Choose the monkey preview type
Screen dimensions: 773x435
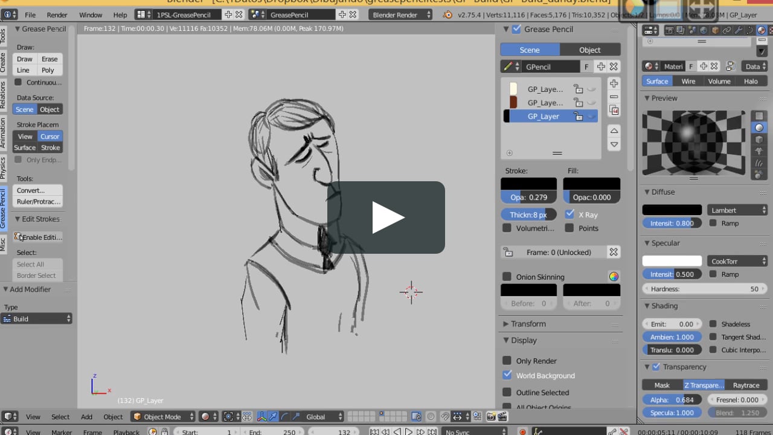point(759,151)
